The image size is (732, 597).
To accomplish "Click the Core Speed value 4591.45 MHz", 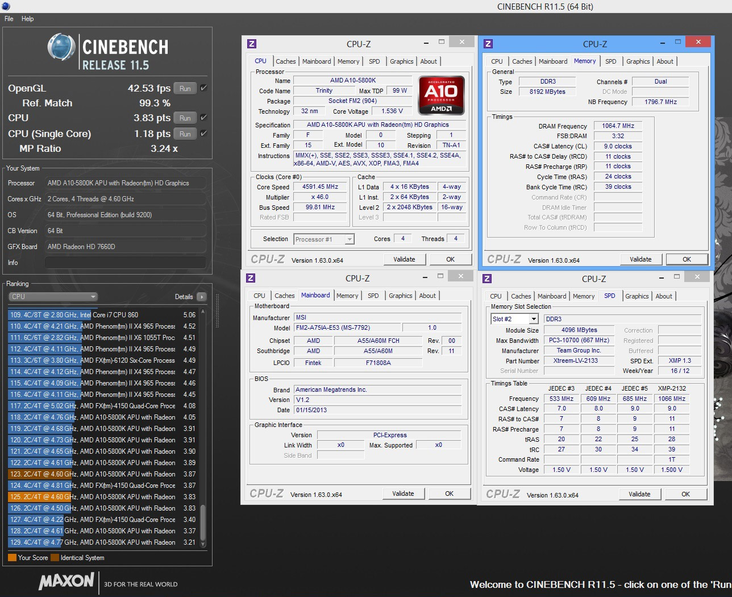I will [320, 186].
